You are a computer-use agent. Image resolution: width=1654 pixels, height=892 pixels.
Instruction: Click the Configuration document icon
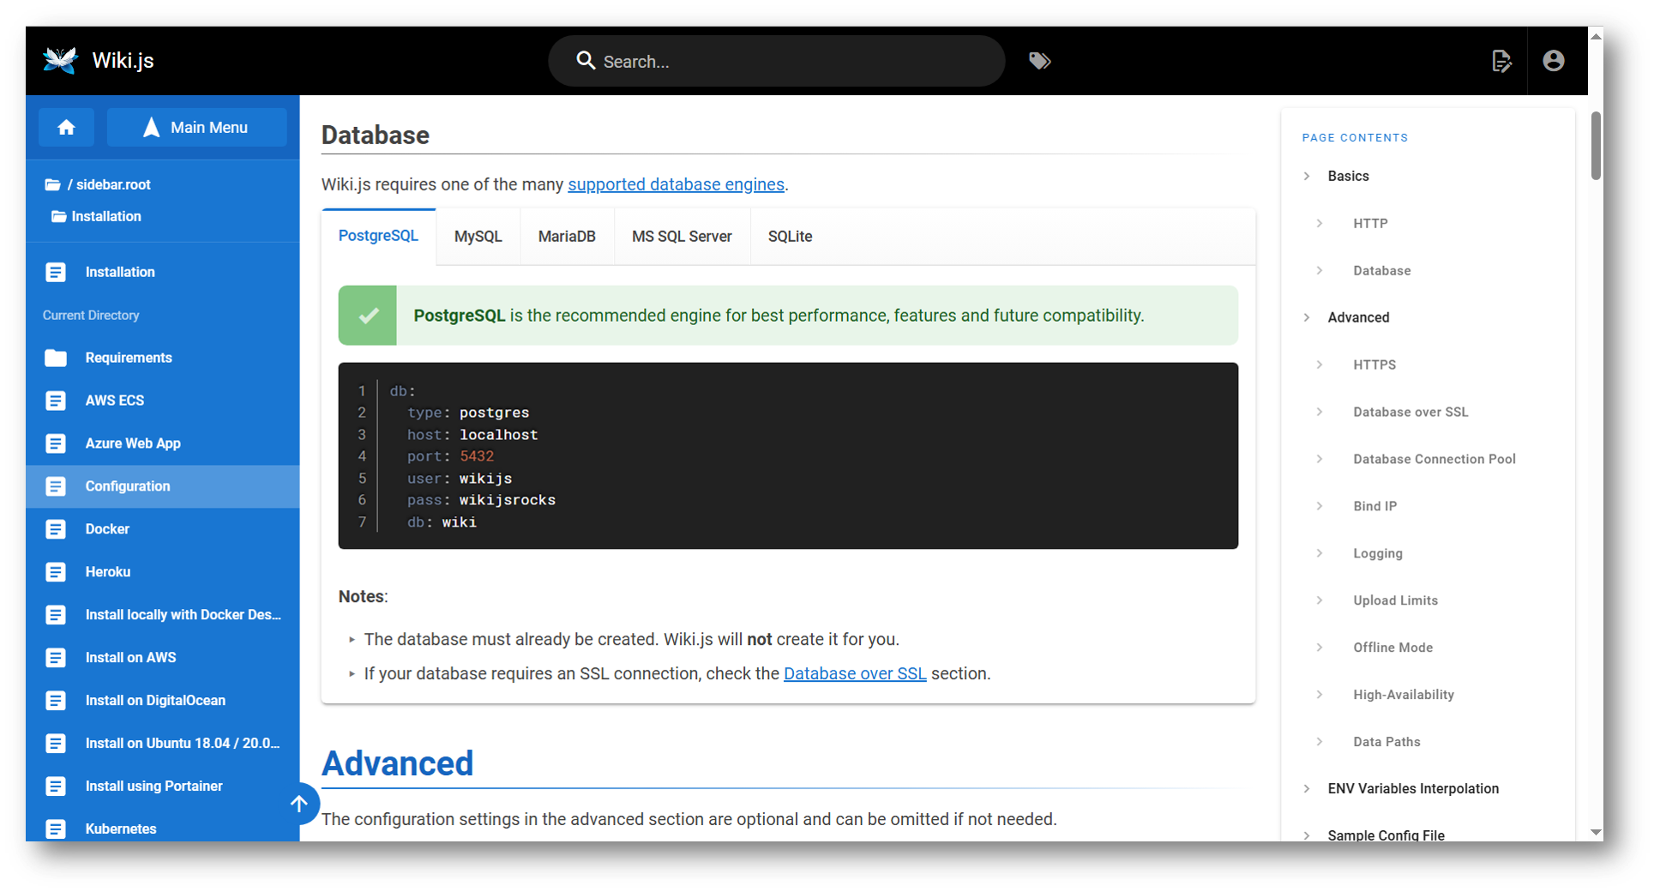pyautogui.click(x=56, y=486)
